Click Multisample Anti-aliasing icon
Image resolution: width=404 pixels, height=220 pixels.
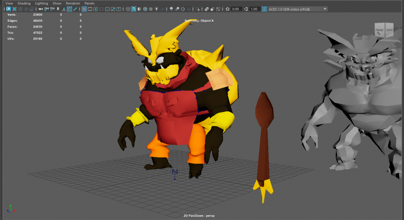click(183, 9)
